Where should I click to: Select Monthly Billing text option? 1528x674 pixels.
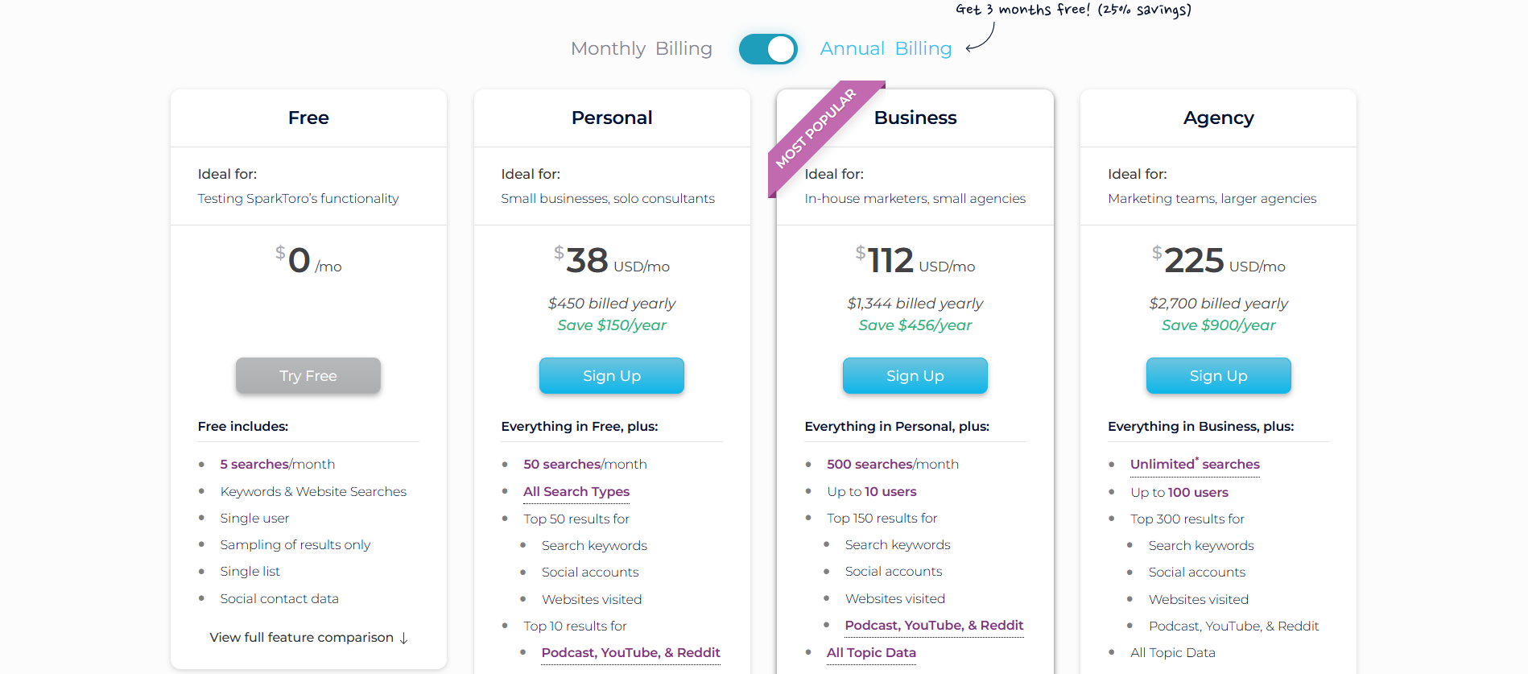(641, 48)
